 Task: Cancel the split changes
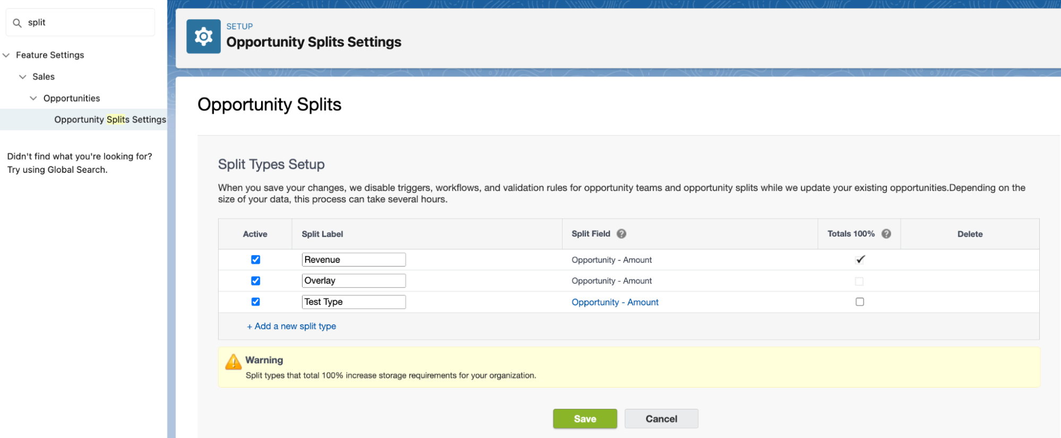[x=661, y=419]
